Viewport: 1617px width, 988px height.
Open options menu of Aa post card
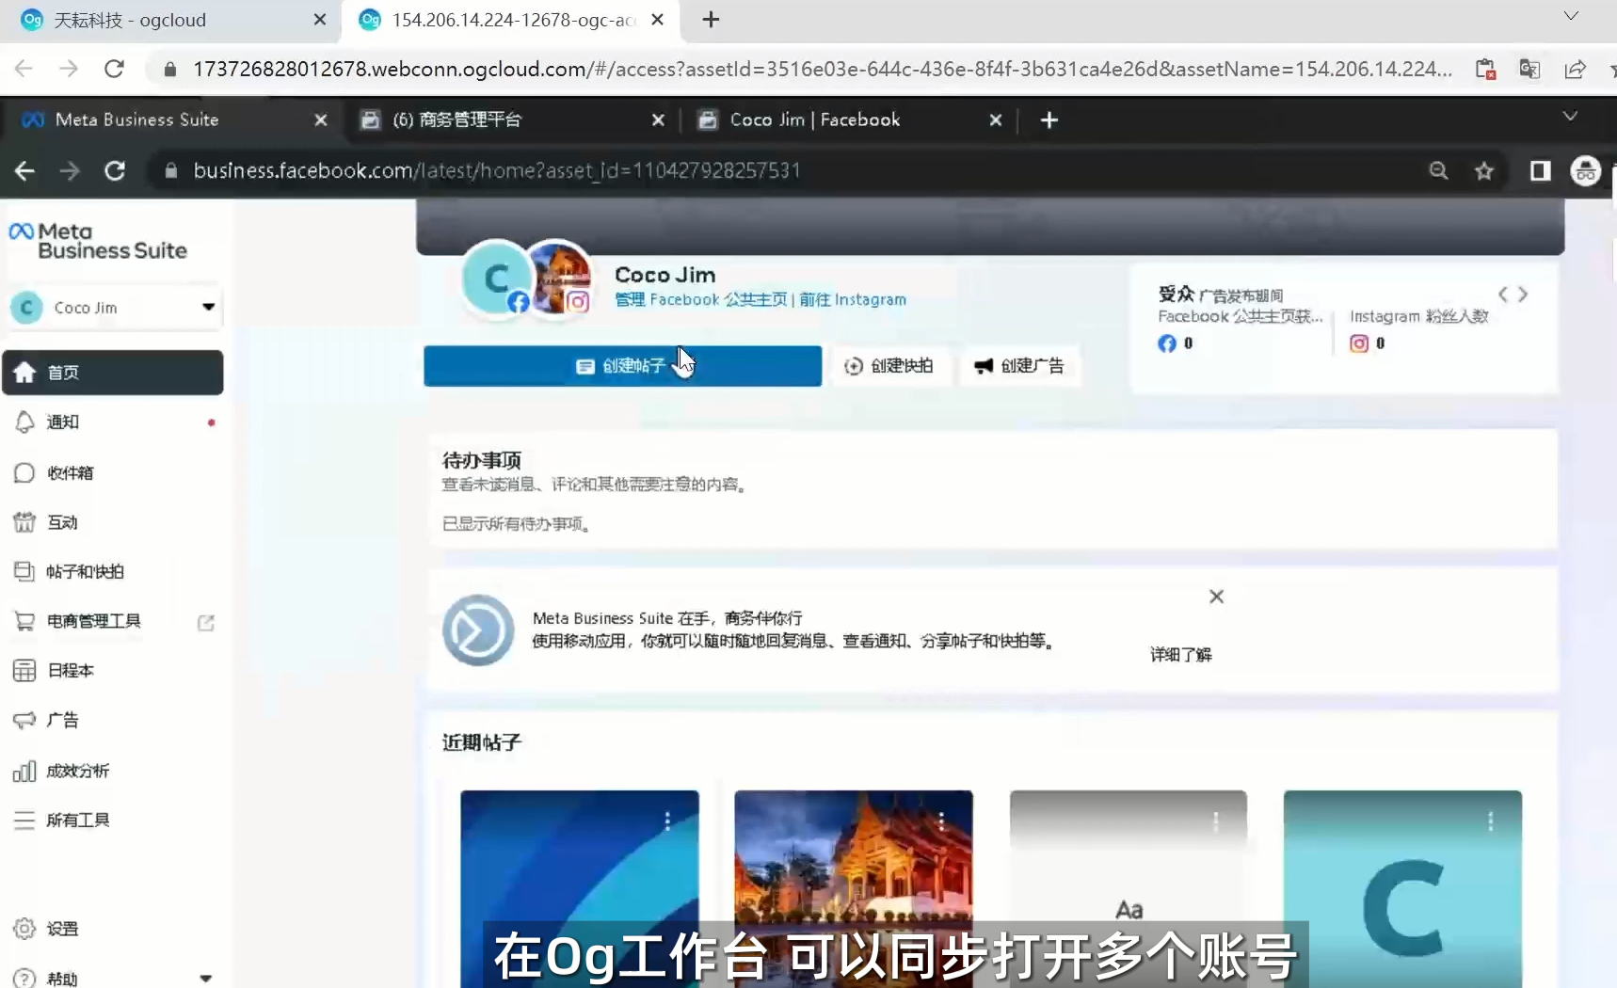point(1216,821)
